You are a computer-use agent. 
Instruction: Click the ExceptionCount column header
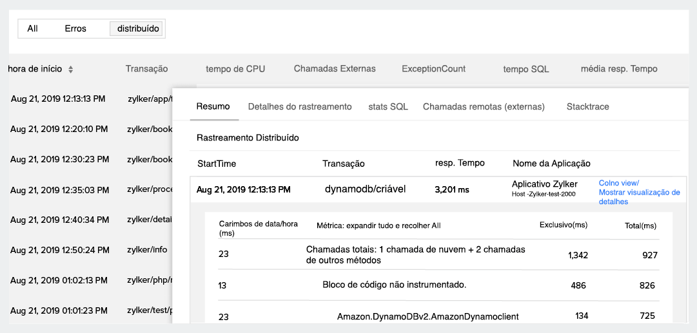434,69
